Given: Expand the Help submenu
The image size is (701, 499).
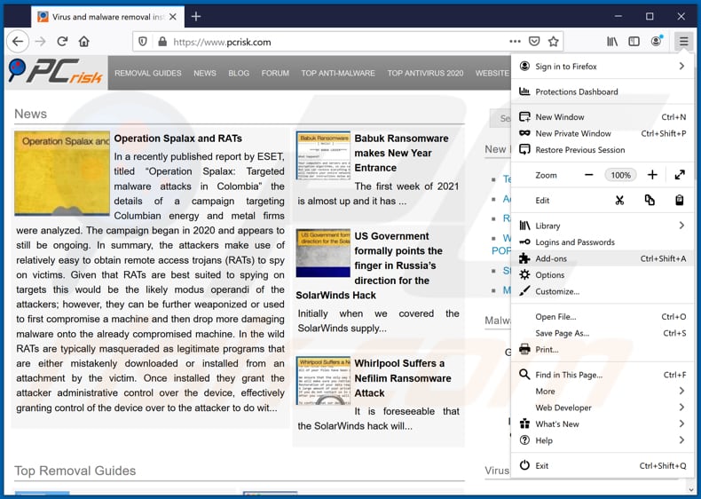Looking at the screenshot, I should click(602, 440).
